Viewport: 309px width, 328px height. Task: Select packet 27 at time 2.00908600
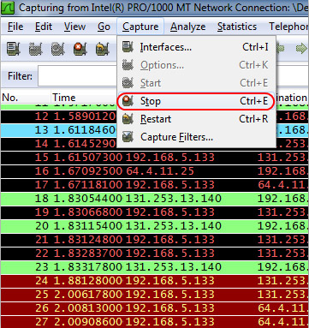tap(154, 321)
